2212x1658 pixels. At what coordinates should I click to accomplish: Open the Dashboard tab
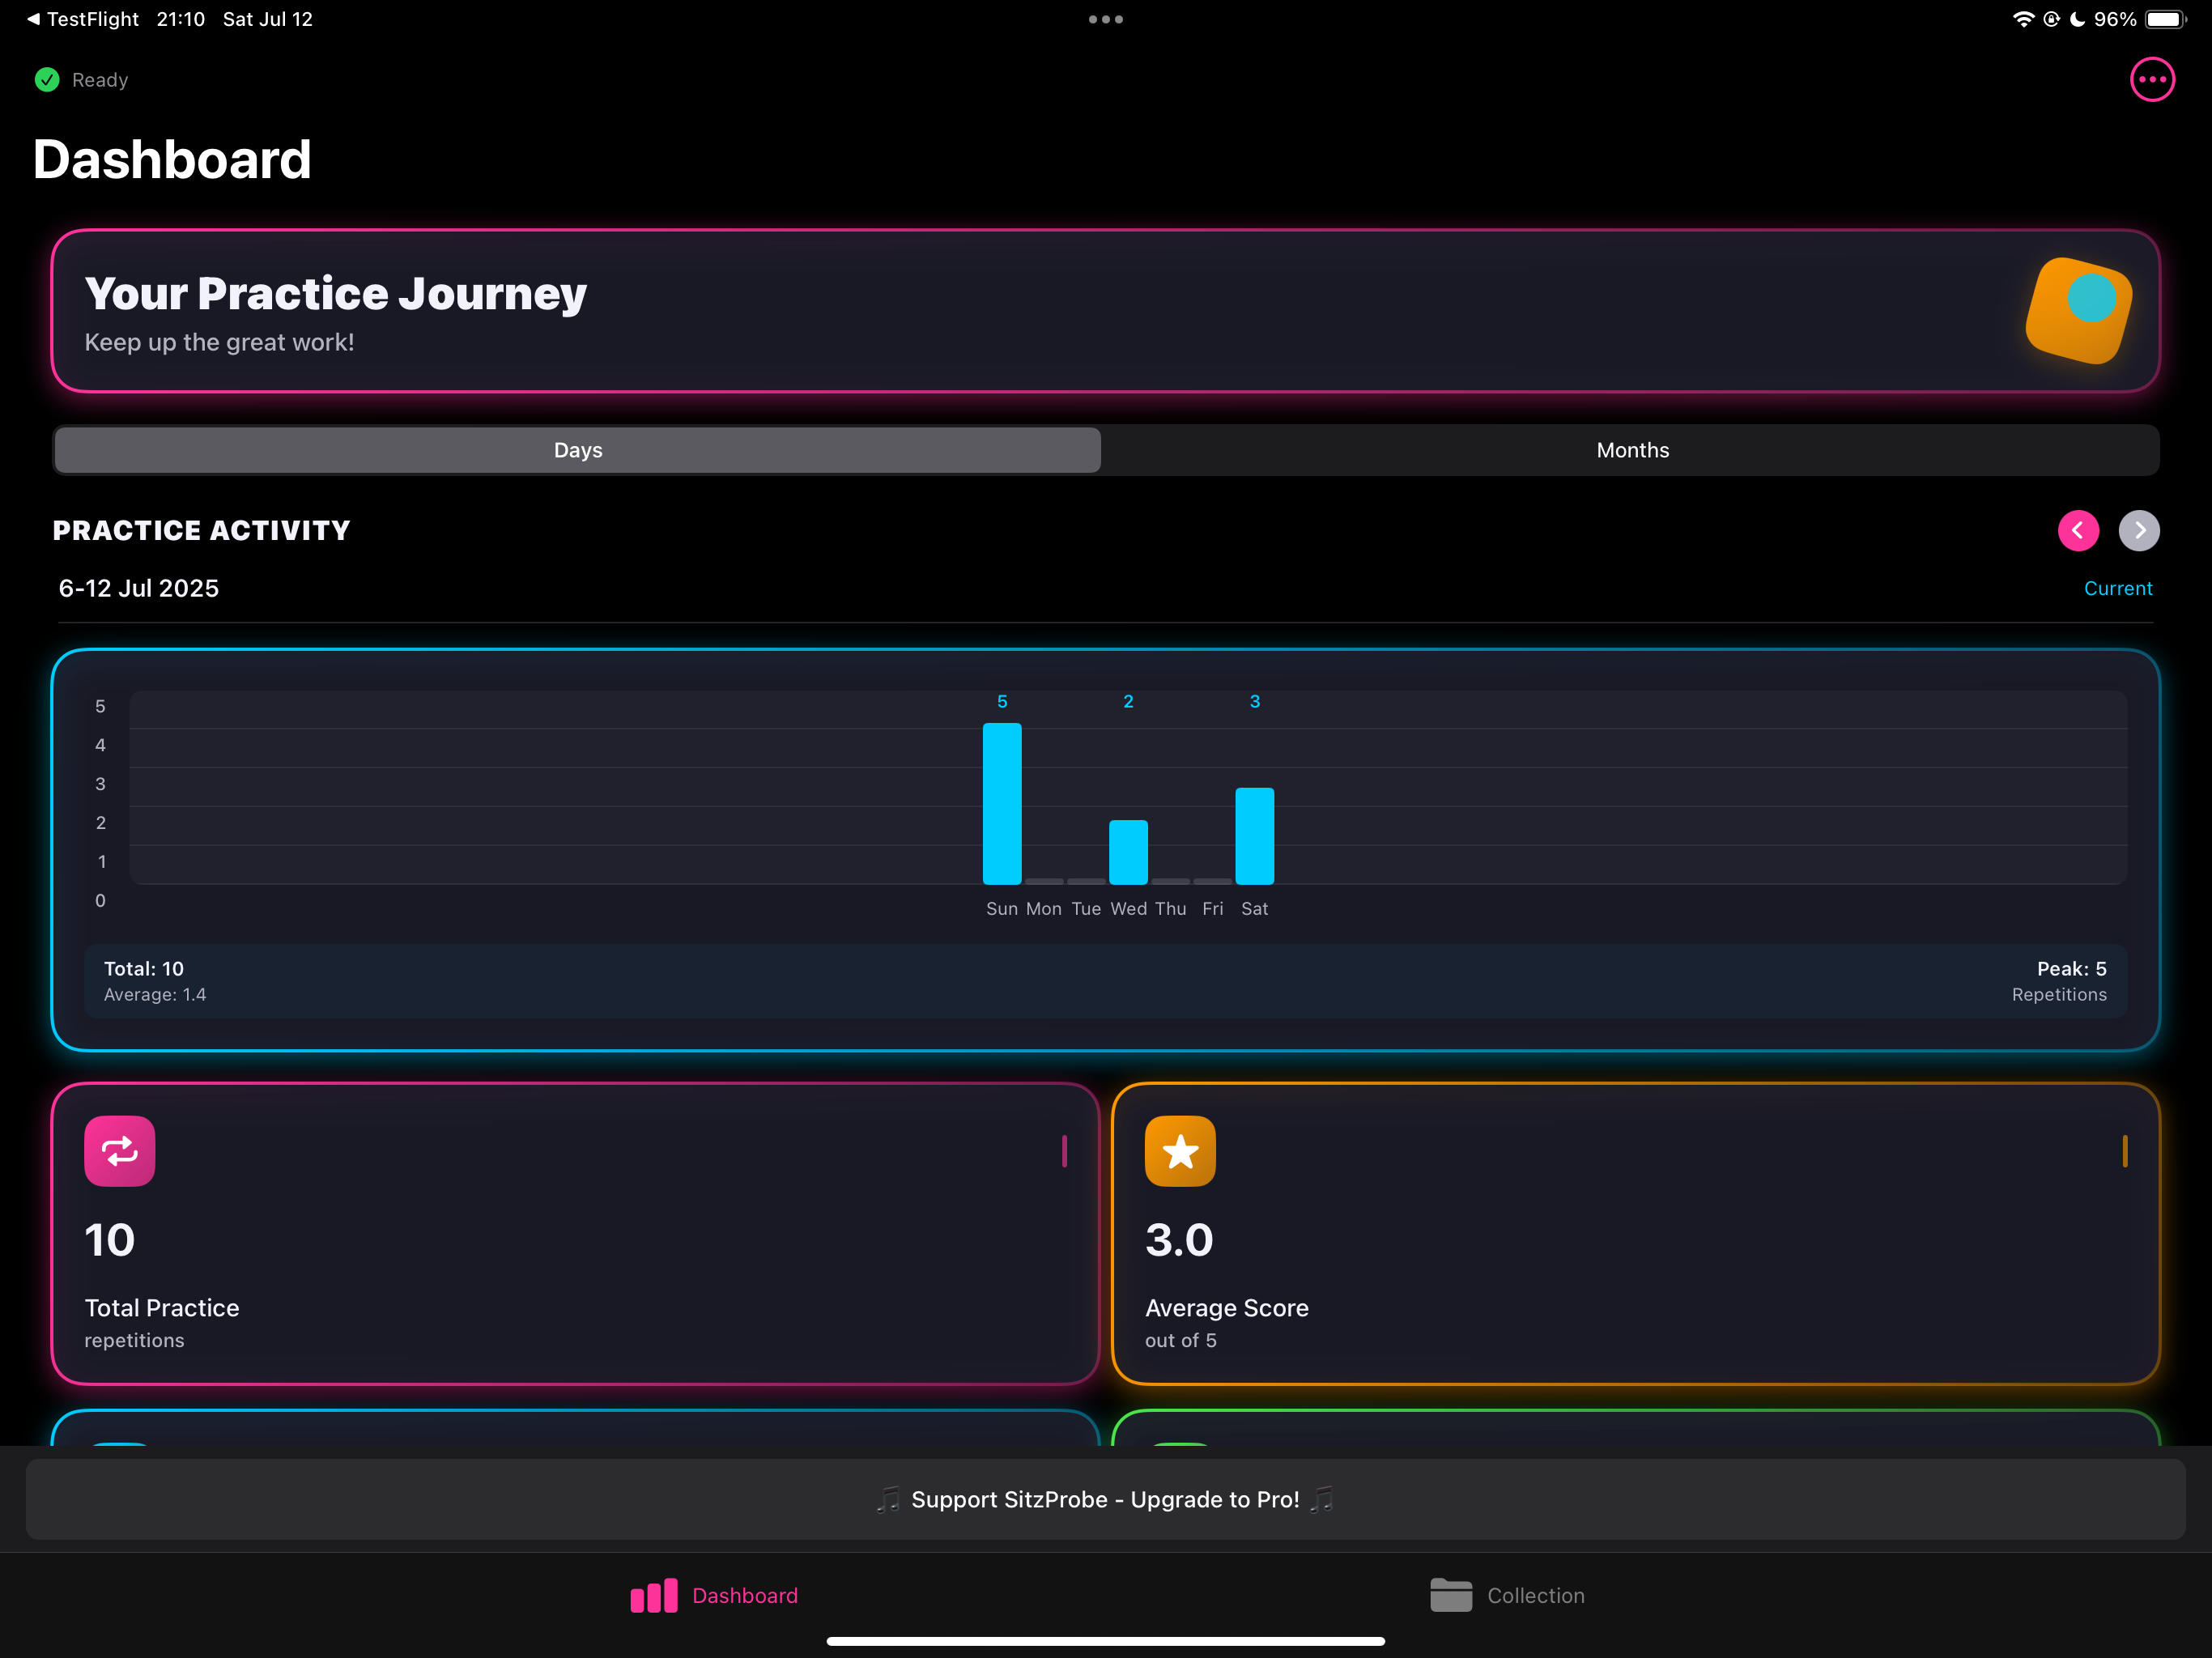tap(714, 1595)
